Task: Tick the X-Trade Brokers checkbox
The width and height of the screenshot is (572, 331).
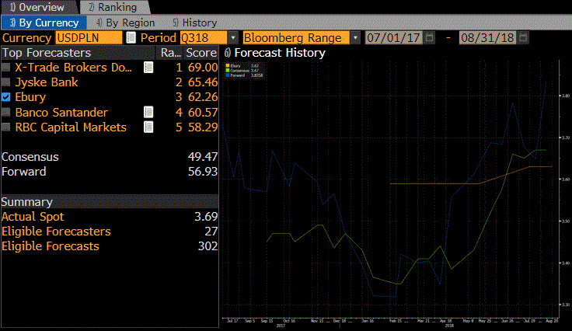Action: pyautogui.click(x=6, y=68)
